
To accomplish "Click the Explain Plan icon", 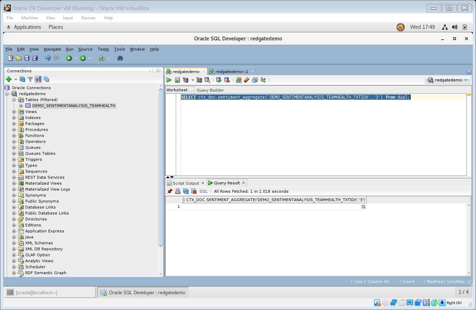I will (x=186, y=80).
